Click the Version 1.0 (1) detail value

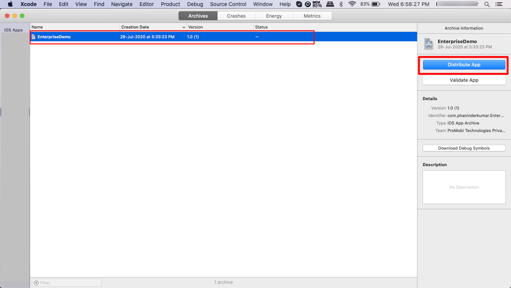(453, 108)
